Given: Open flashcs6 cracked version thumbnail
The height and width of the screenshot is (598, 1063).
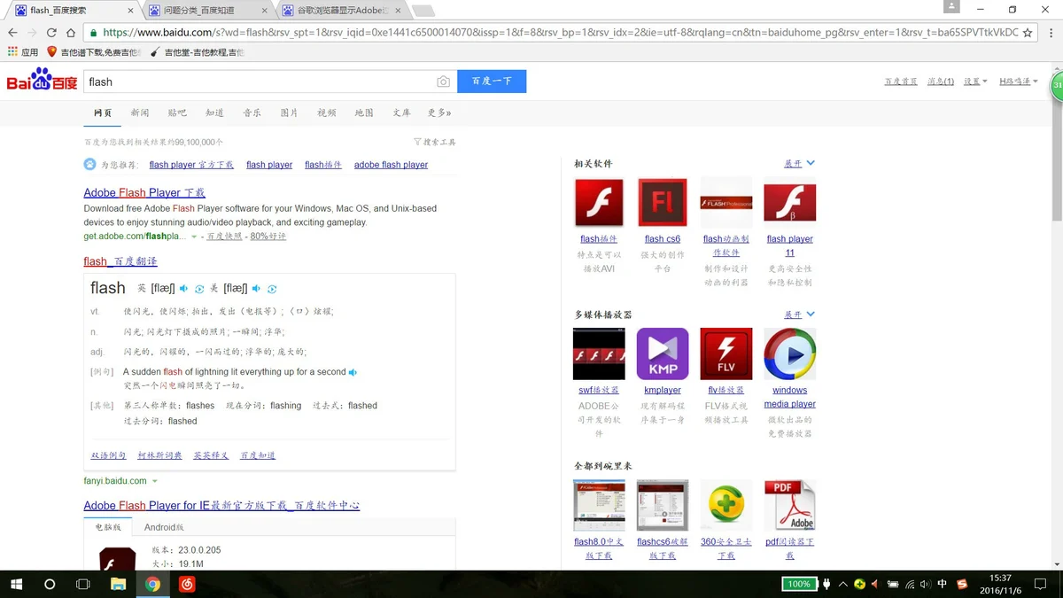Looking at the screenshot, I should [663, 506].
